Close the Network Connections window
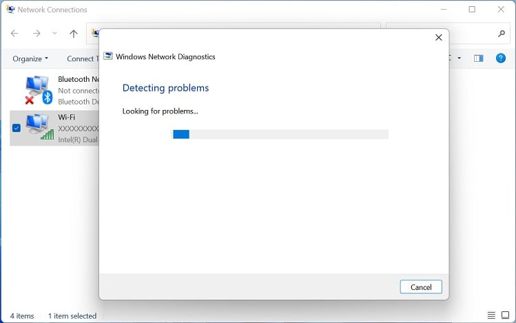516x323 pixels. (x=501, y=9)
